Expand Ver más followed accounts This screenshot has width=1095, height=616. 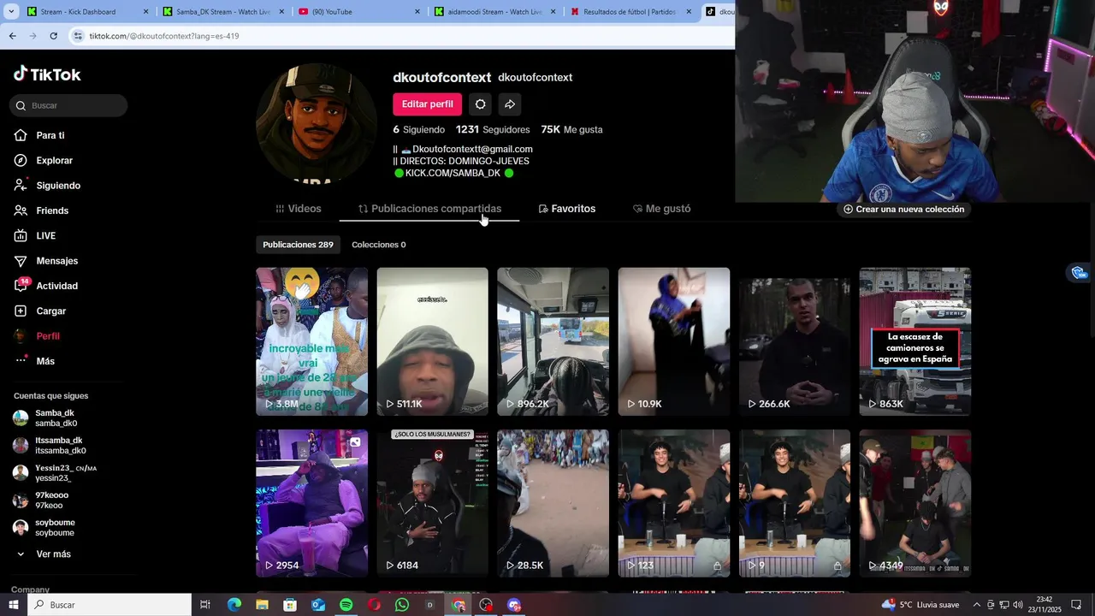click(x=43, y=554)
